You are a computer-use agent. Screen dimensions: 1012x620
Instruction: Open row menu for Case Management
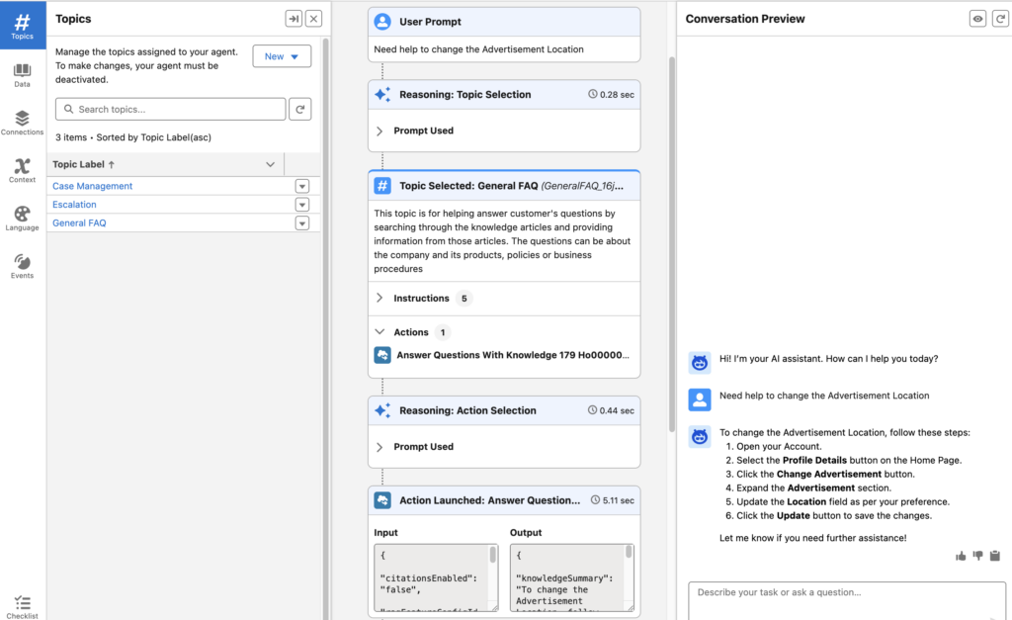pos(302,186)
